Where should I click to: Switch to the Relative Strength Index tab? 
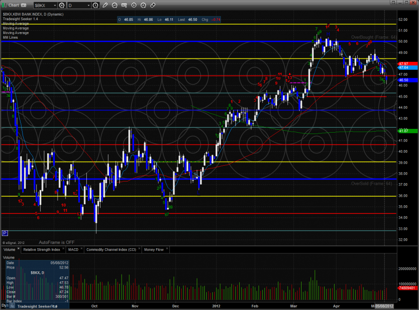(x=42, y=249)
